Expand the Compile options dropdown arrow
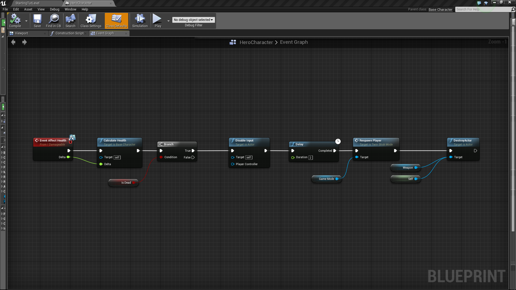 (26, 21)
